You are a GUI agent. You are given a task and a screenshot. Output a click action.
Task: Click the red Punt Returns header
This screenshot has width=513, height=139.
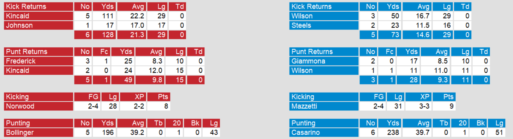coord(39,52)
